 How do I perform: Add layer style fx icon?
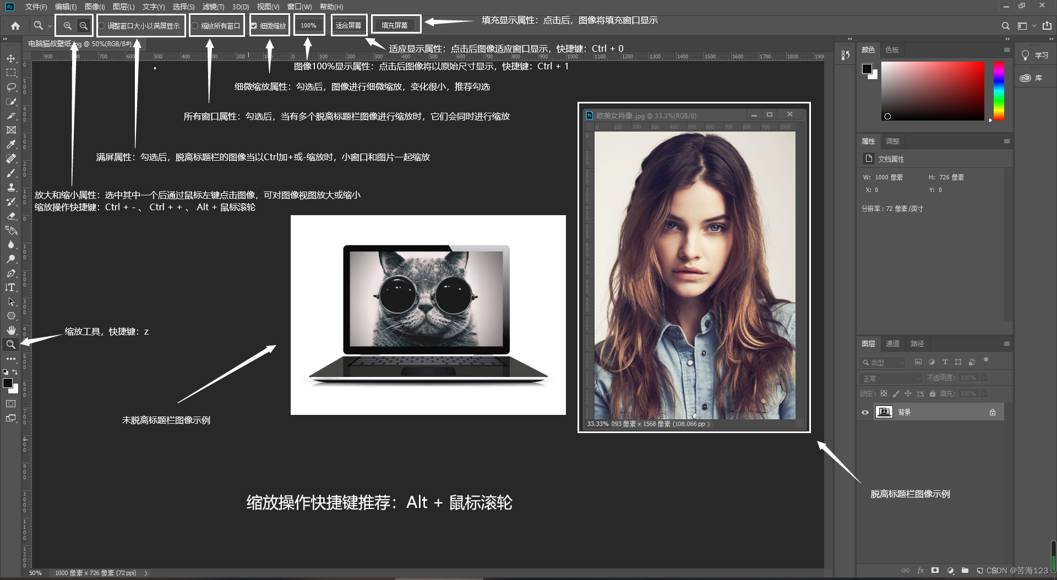920,571
